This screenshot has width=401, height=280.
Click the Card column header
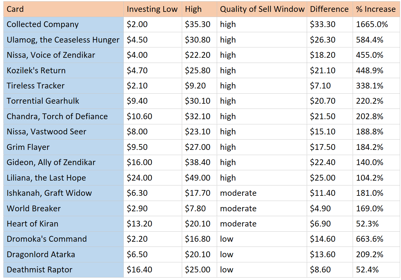tap(15, 9)
